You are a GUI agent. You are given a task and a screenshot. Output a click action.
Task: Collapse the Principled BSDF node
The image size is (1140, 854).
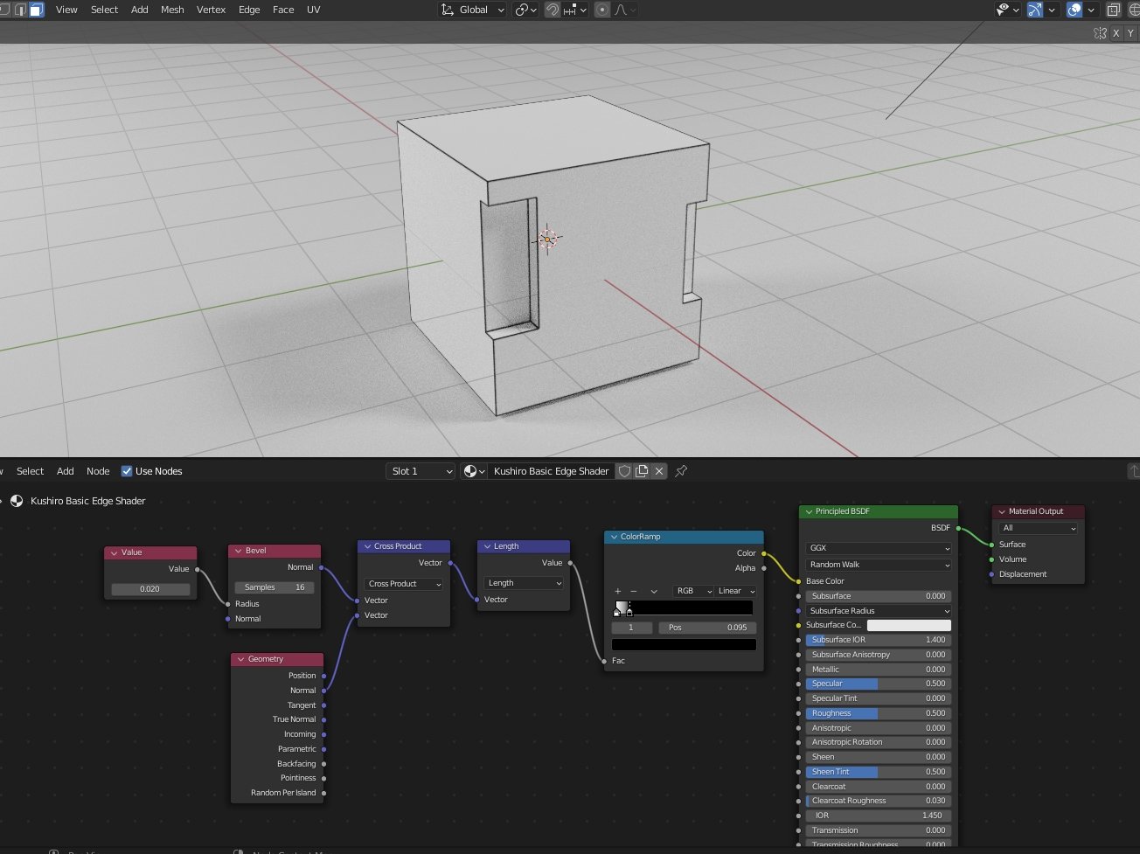pyautogui.click(x=809, y=511)
